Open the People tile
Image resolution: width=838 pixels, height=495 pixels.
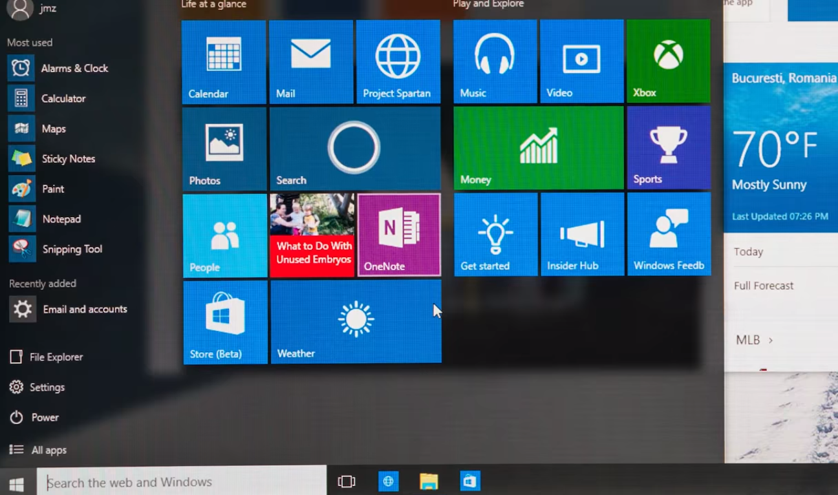click(x=225, y=235)
